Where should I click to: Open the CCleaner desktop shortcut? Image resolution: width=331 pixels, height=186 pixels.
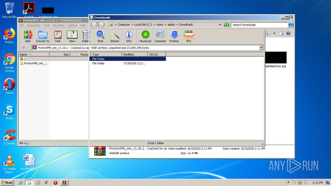(9, 137)
